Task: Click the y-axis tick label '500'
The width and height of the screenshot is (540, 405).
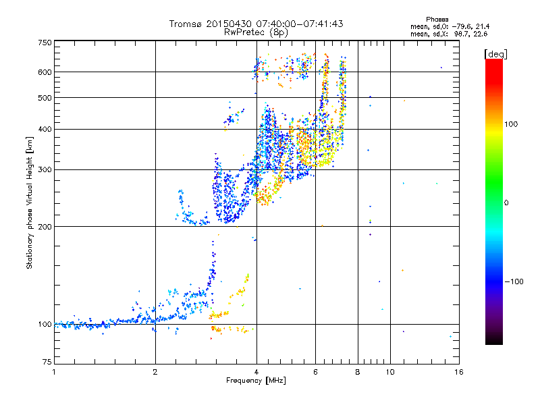Action: pyautogui.click(x=45, y=98)
